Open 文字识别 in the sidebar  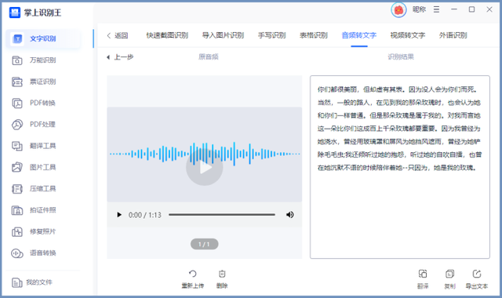[43, 38]
